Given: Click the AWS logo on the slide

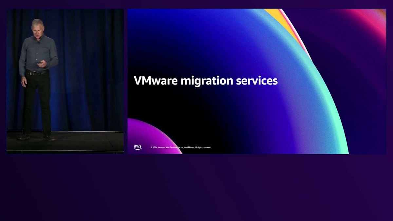Looking at the screenshot, I should tap(138, 147).
